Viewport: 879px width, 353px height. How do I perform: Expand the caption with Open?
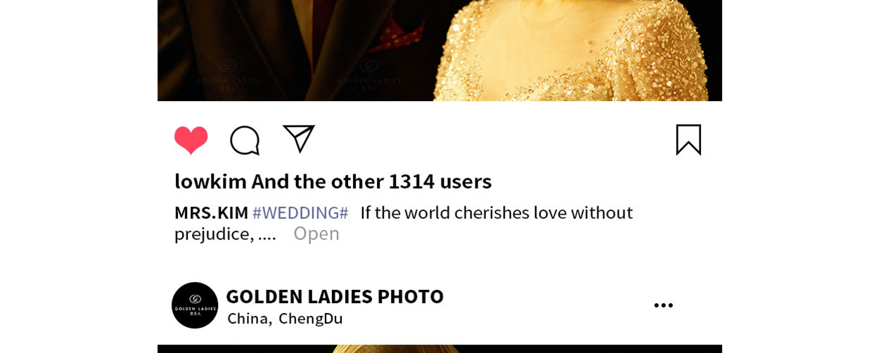[316, 234]
